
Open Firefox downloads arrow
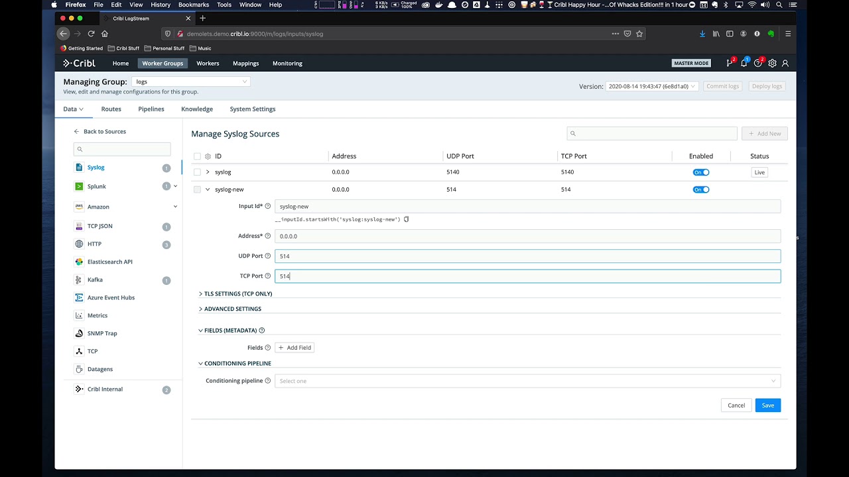pyautogui.click(x=702, y=33)
